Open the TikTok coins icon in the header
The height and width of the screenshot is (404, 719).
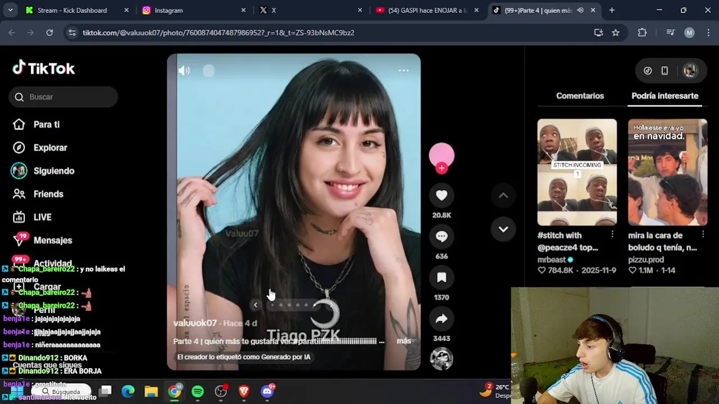(648, 71)
